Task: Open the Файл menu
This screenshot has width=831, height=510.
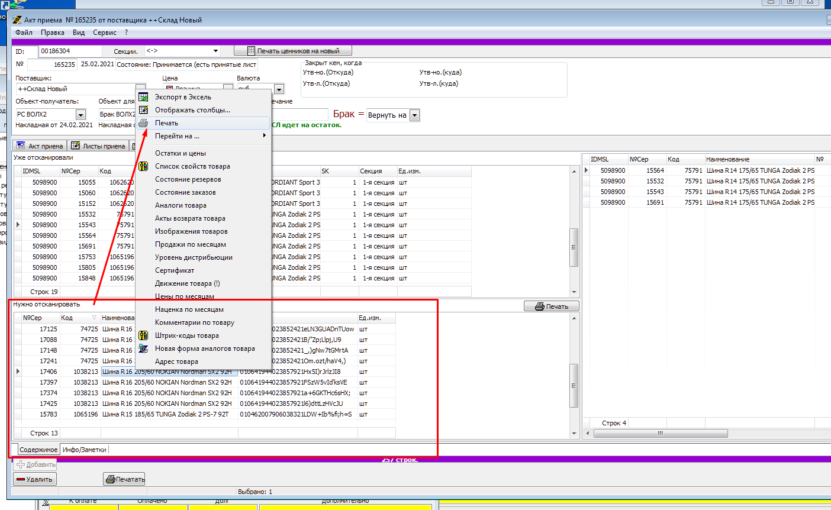Action: (24, 33)
